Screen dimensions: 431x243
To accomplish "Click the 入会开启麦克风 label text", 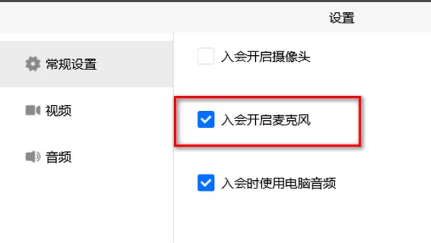I will pos(266,120).
